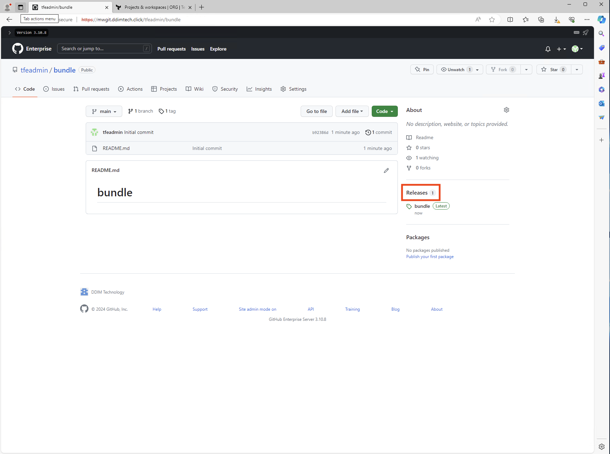Image resolution: width=610 pixels, height=454 pixels.
Task: Expand the Unwatch notification options arrow
Action: (x=478, y=69)
